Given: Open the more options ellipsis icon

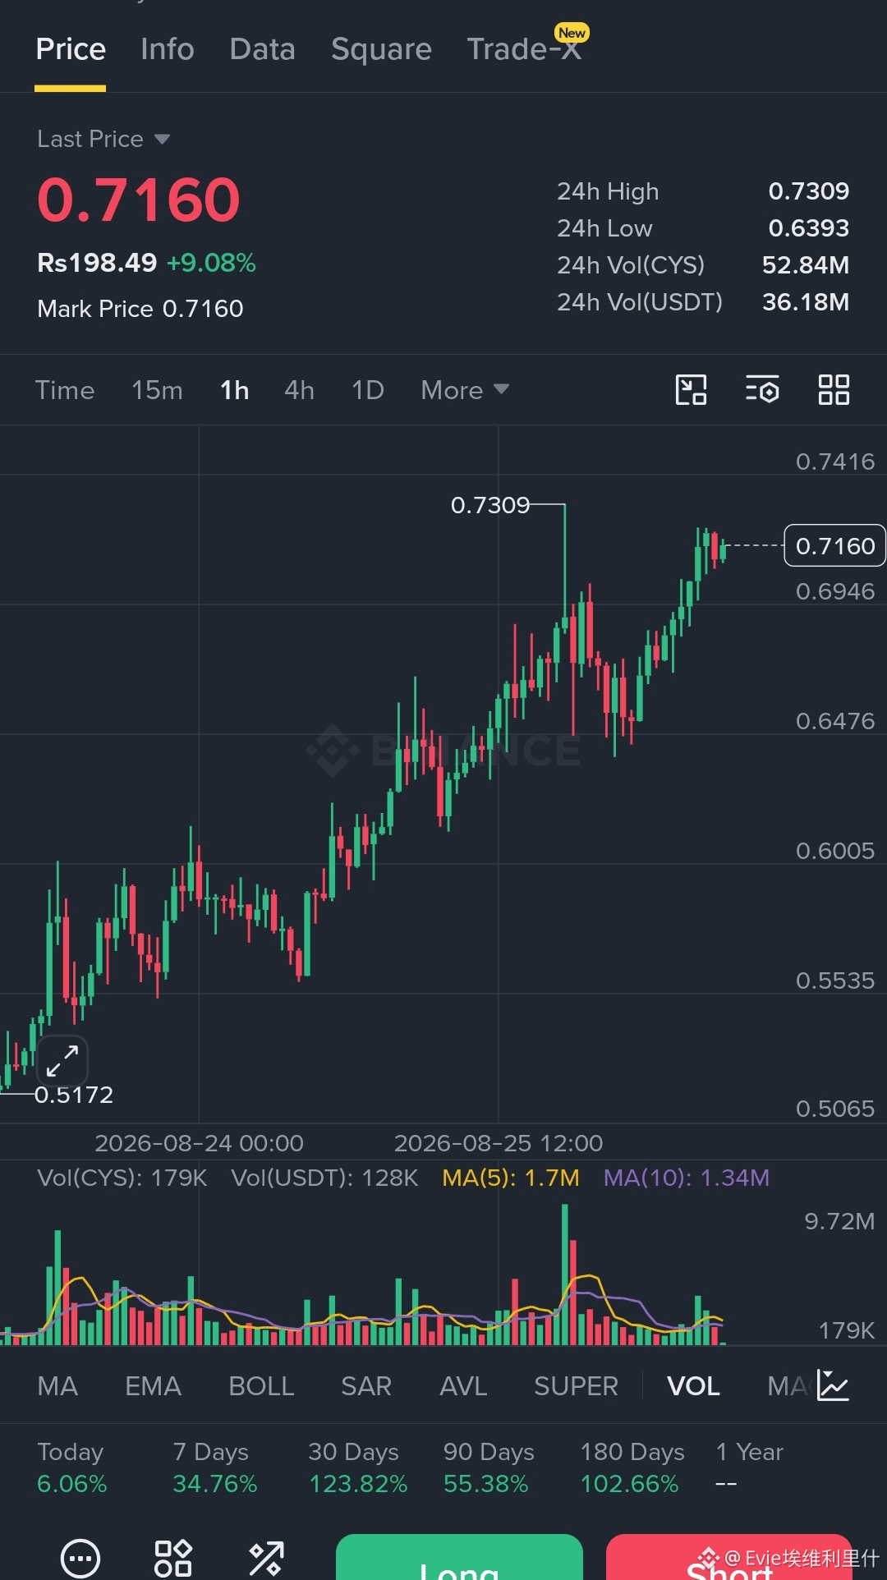Looking at the screenshot, I should 80,1558.
